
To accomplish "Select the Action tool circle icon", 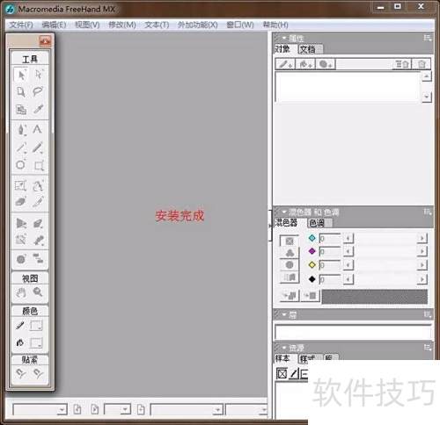I will tap(21, 259).
